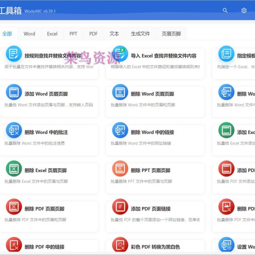255x255 pixels.
Task: Open the 生成文件 tab
Action: click(140, 34)
